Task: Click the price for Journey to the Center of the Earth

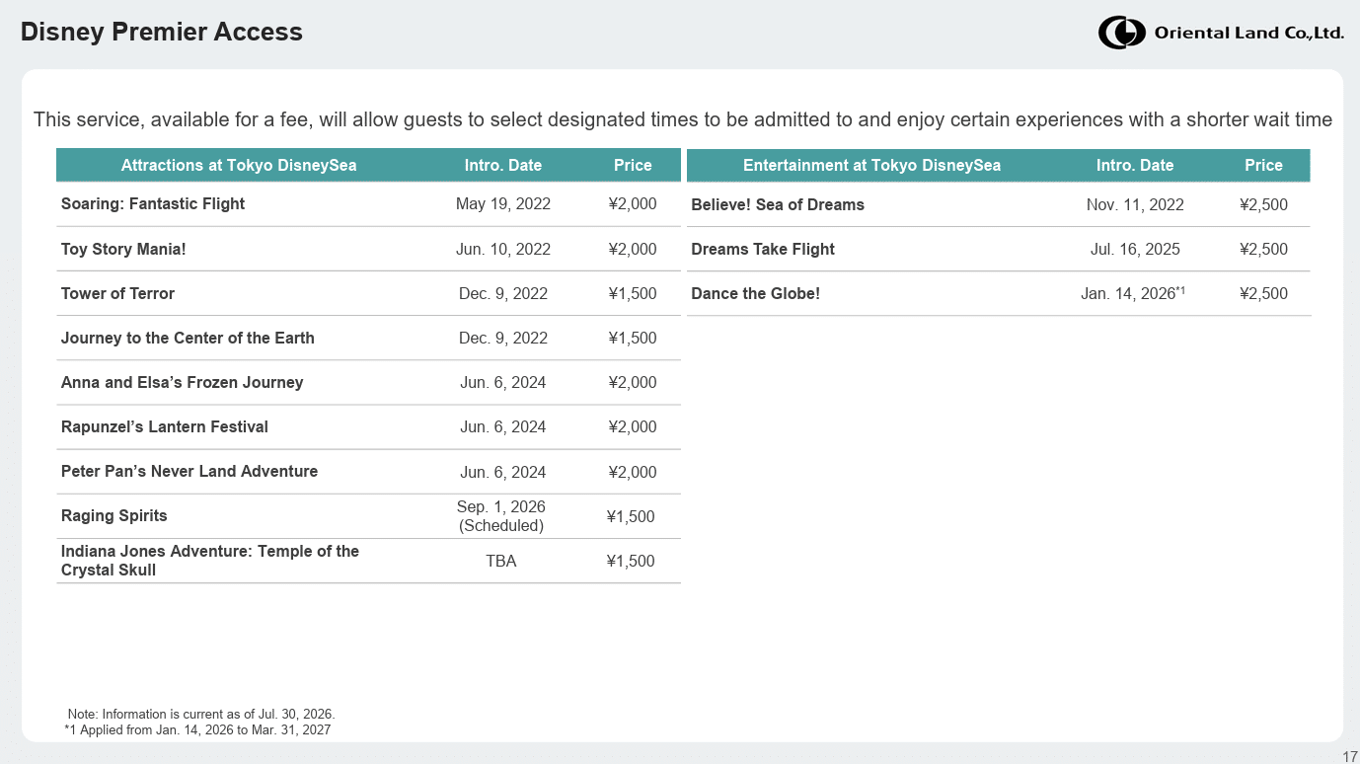Action: pyautogui.click(x=633, y=338)
